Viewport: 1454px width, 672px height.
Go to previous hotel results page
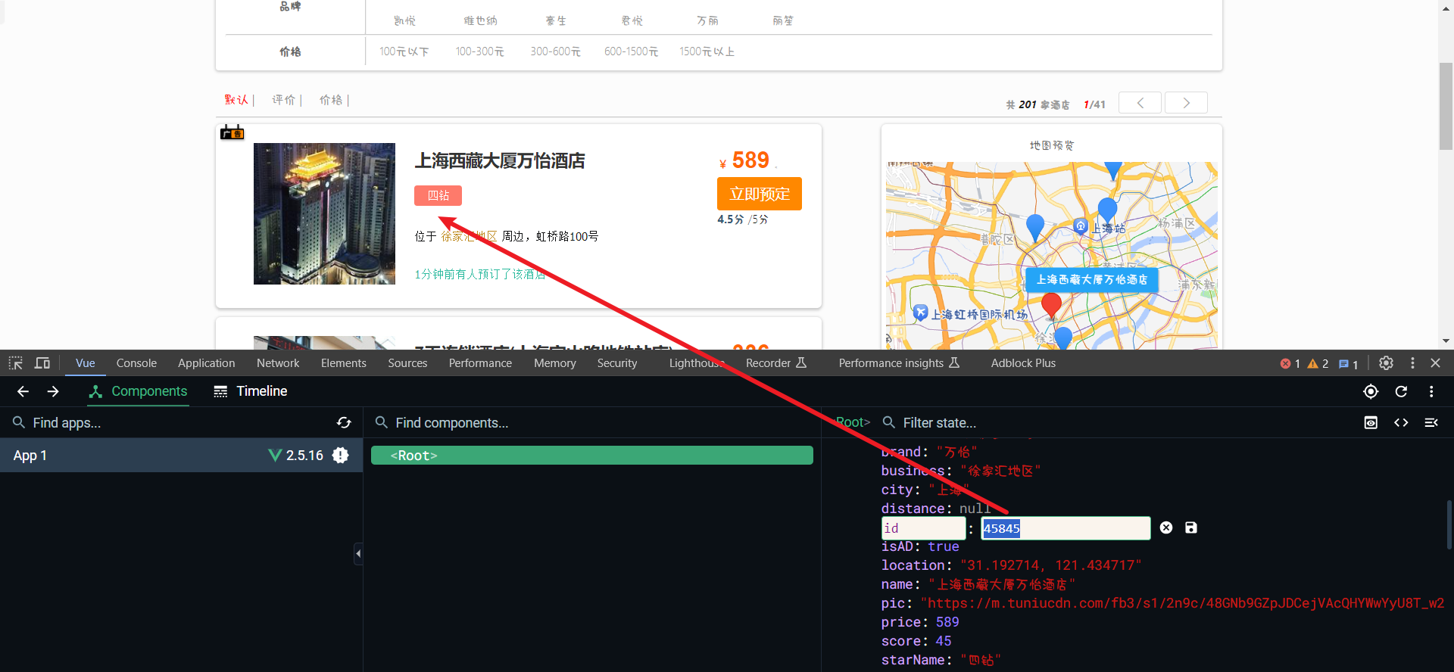click(x=1139, y=102)
